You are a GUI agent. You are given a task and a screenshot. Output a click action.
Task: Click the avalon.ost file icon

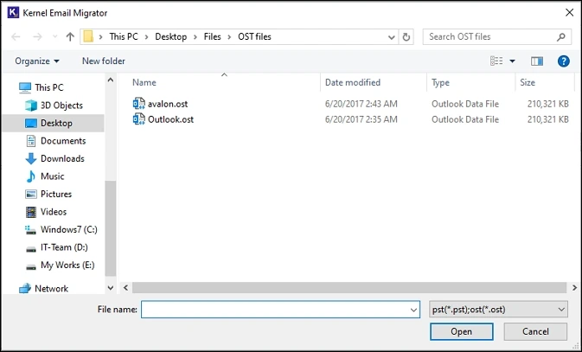tap(139, 104)
